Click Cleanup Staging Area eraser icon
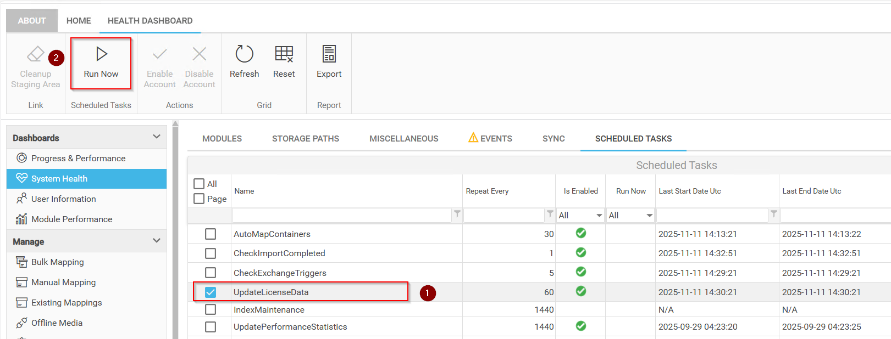 pyautogui.click(x=36, y=54)
